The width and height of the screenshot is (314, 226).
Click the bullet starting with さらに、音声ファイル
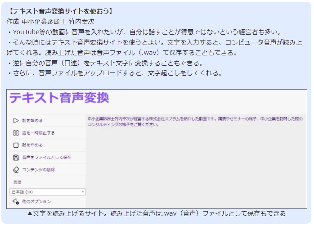click(115, 73)
